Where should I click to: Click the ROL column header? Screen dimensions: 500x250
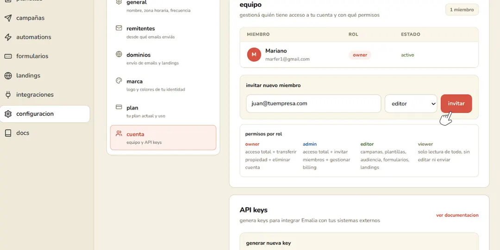(353, 34)
